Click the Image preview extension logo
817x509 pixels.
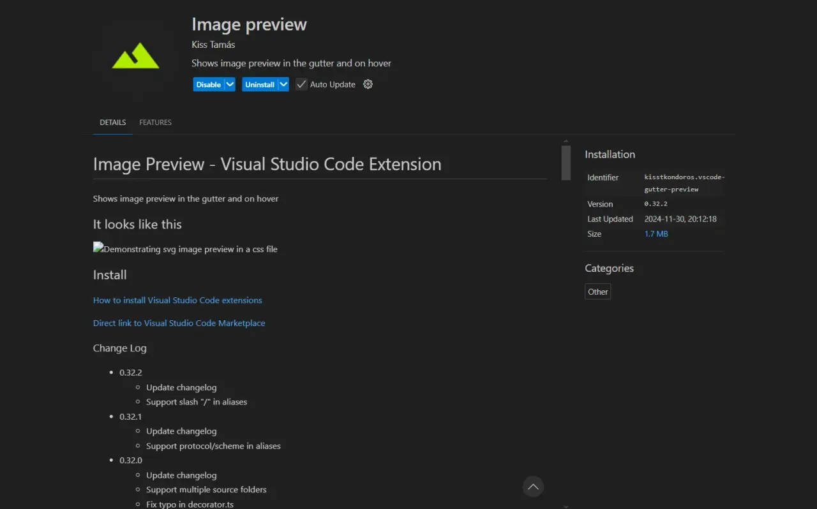point(135,55)
